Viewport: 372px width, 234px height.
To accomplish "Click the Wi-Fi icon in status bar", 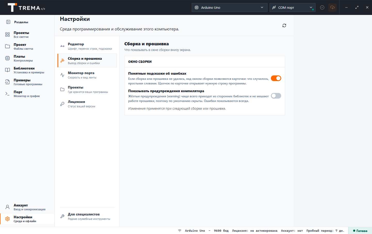I will pos(180,231).
